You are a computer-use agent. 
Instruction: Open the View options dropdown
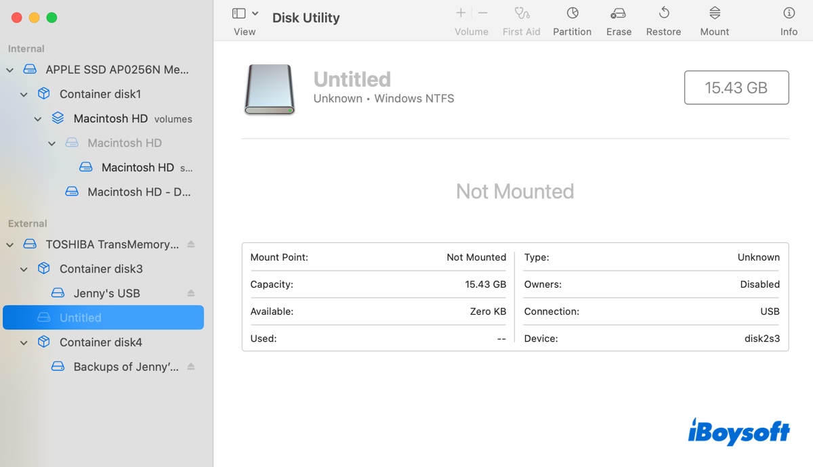pyautogui.click(x=255, y=12)
